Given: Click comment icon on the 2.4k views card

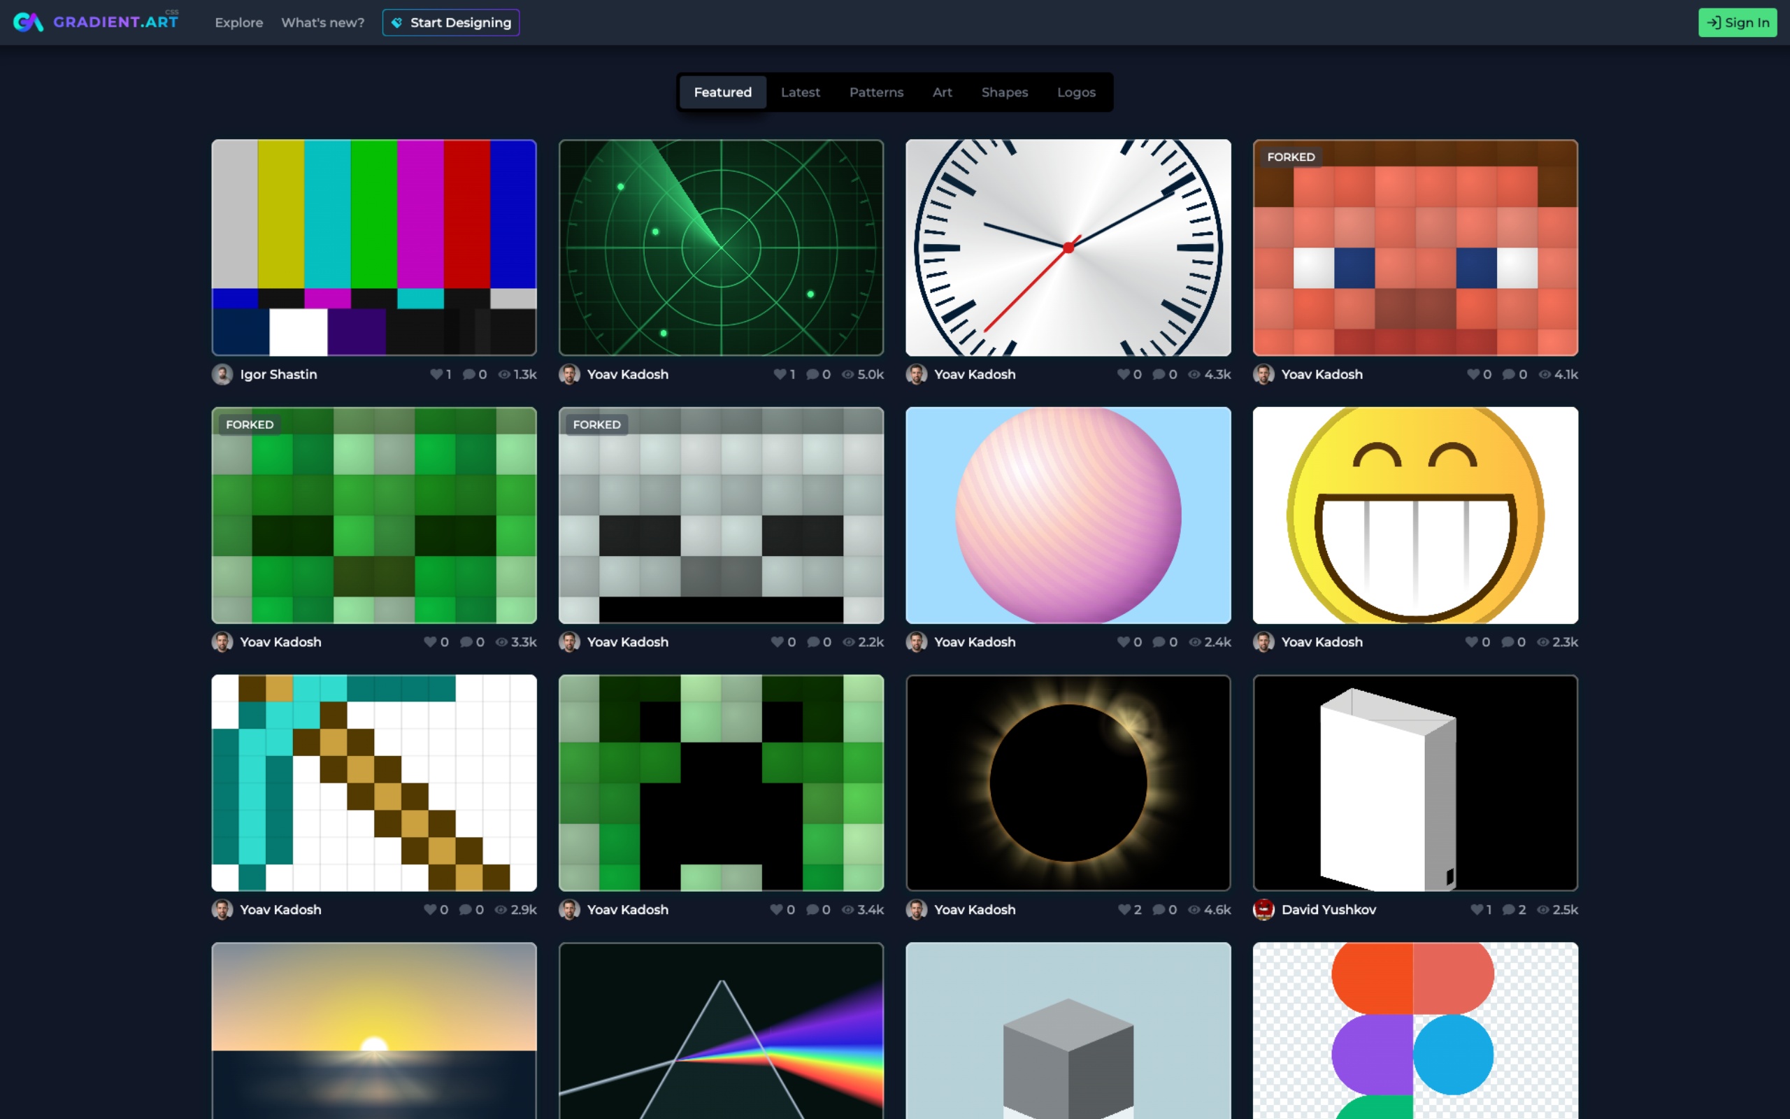Looking at the screenshot, I should click(1159, 641).
